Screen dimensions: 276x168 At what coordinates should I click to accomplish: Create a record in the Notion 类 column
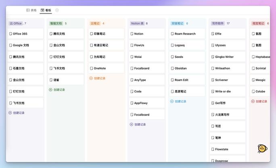click(x=138, y=124)
